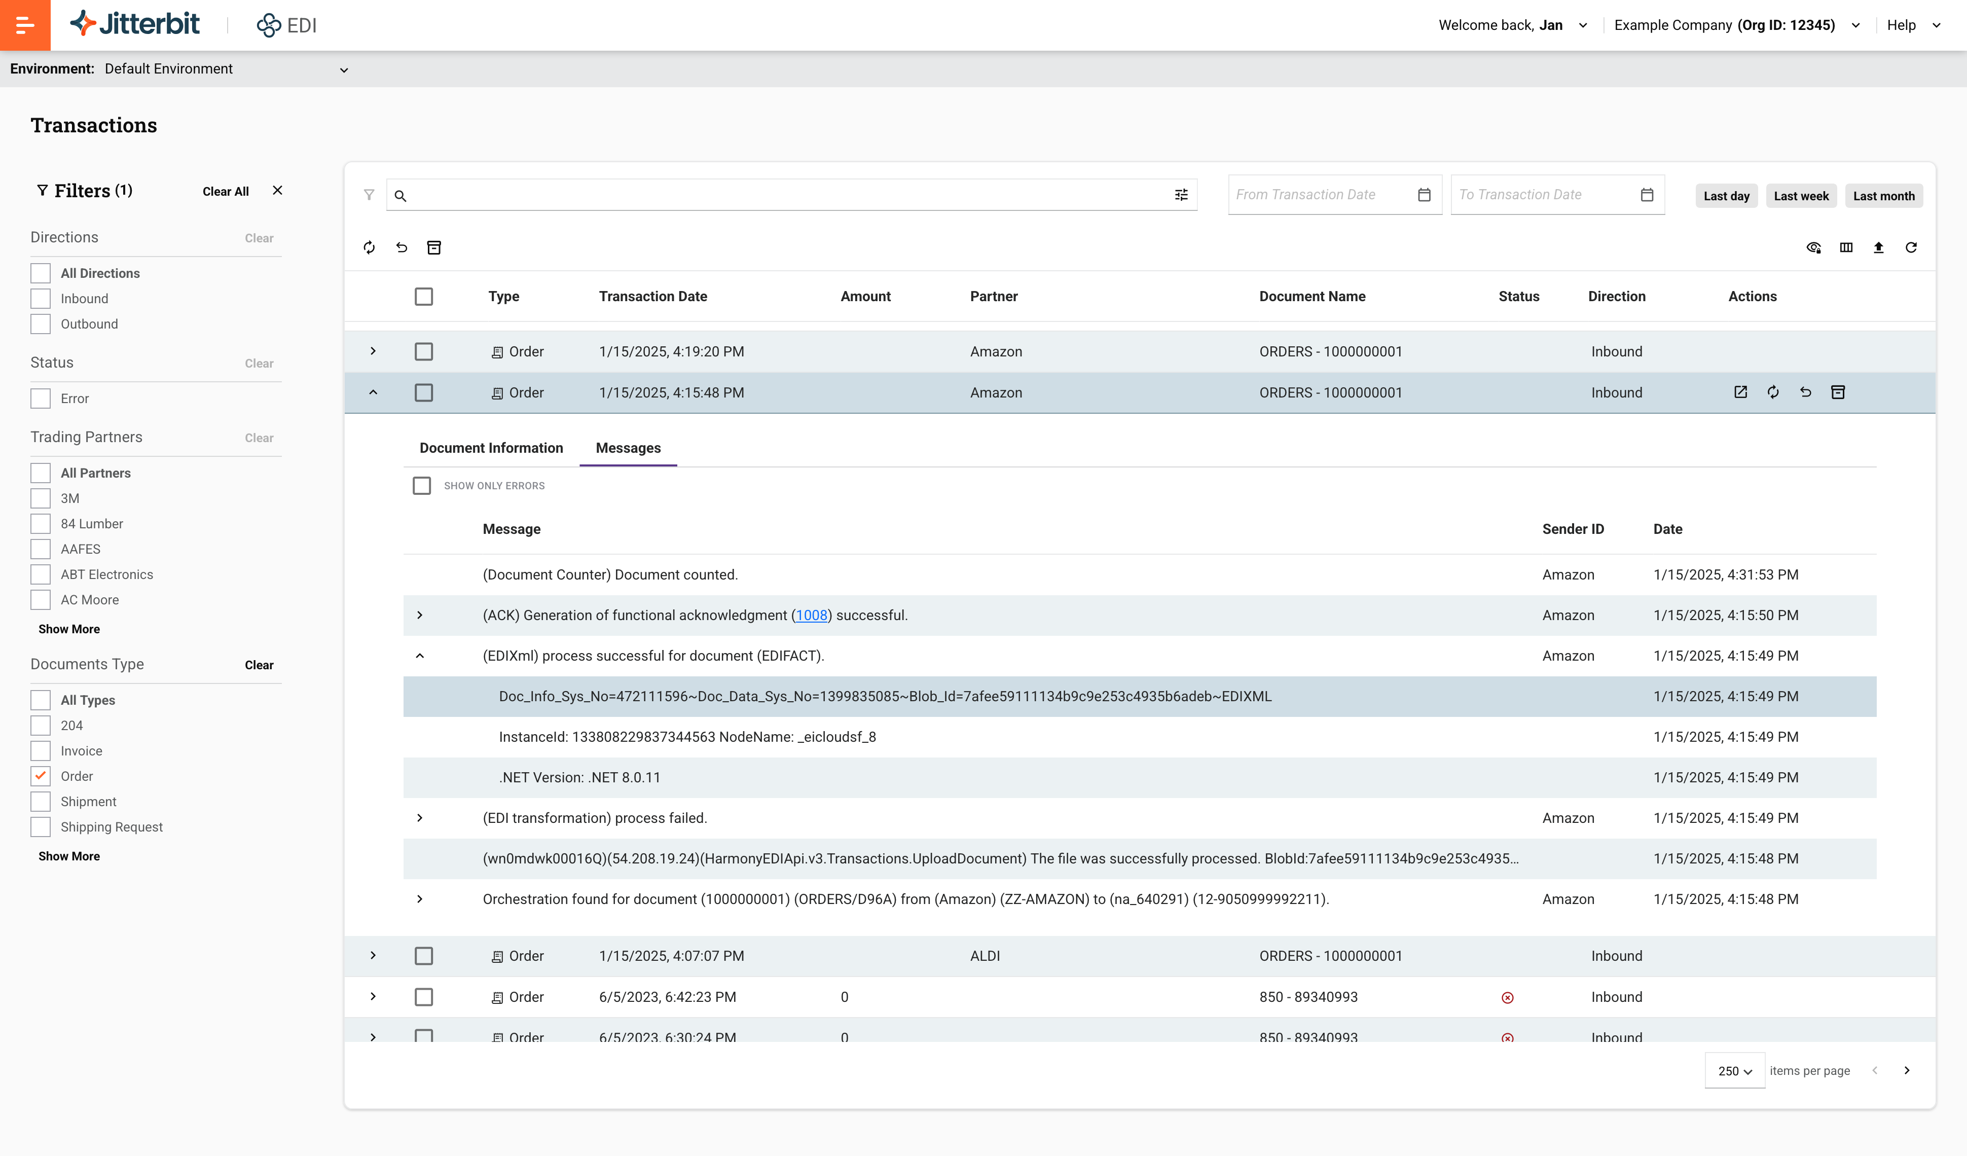Viewport: 1967px width, 1156px height.
Task: Apply the Last day date filter
Action: [1727, 196]
